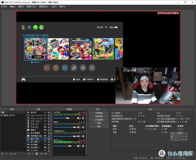This screenshot has width=196, height=160.
Task: Move the selected source up
Action: (x=42, y=154)
